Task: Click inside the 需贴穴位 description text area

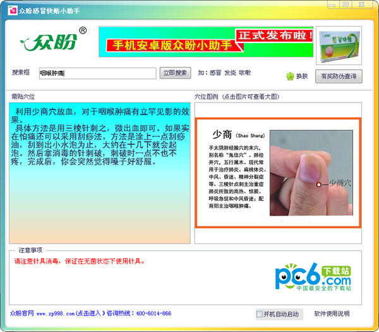Action: point(100,173)
